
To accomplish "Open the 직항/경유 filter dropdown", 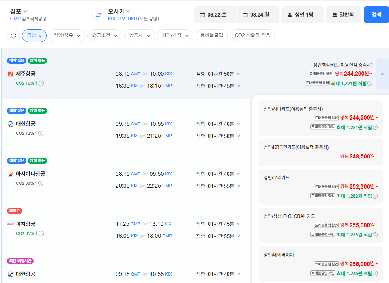I will pyautogui.click(x=67, y=35).
